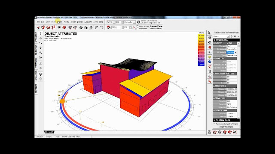Tick the Proportional checkbox
275x154 pixels.
tap(137, 29)
